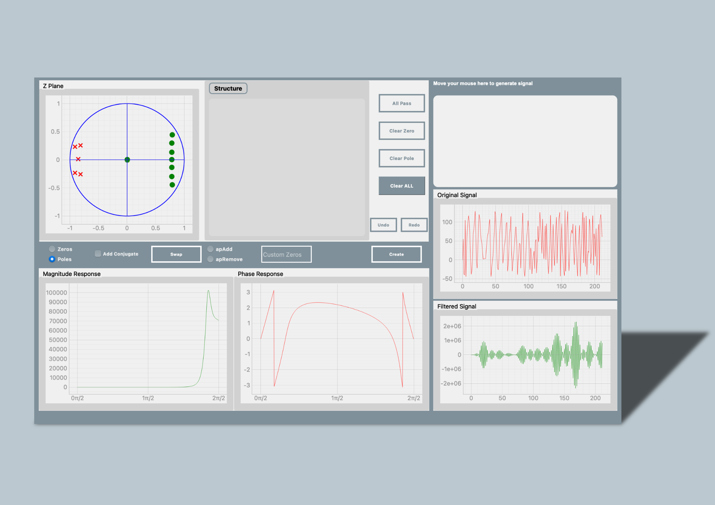Select the apAdd radio button
Viewport: 715px width, 505px height.
[x=211, y=249]
